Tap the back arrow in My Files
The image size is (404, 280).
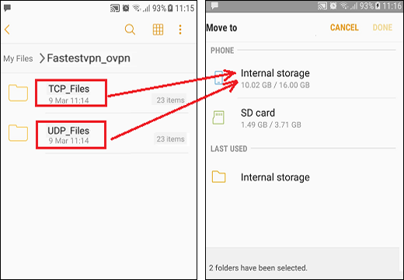pos(7,30)
